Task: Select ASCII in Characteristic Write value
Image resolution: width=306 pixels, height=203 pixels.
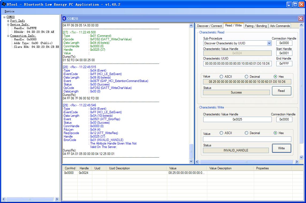Action: [x=221, y=133]
